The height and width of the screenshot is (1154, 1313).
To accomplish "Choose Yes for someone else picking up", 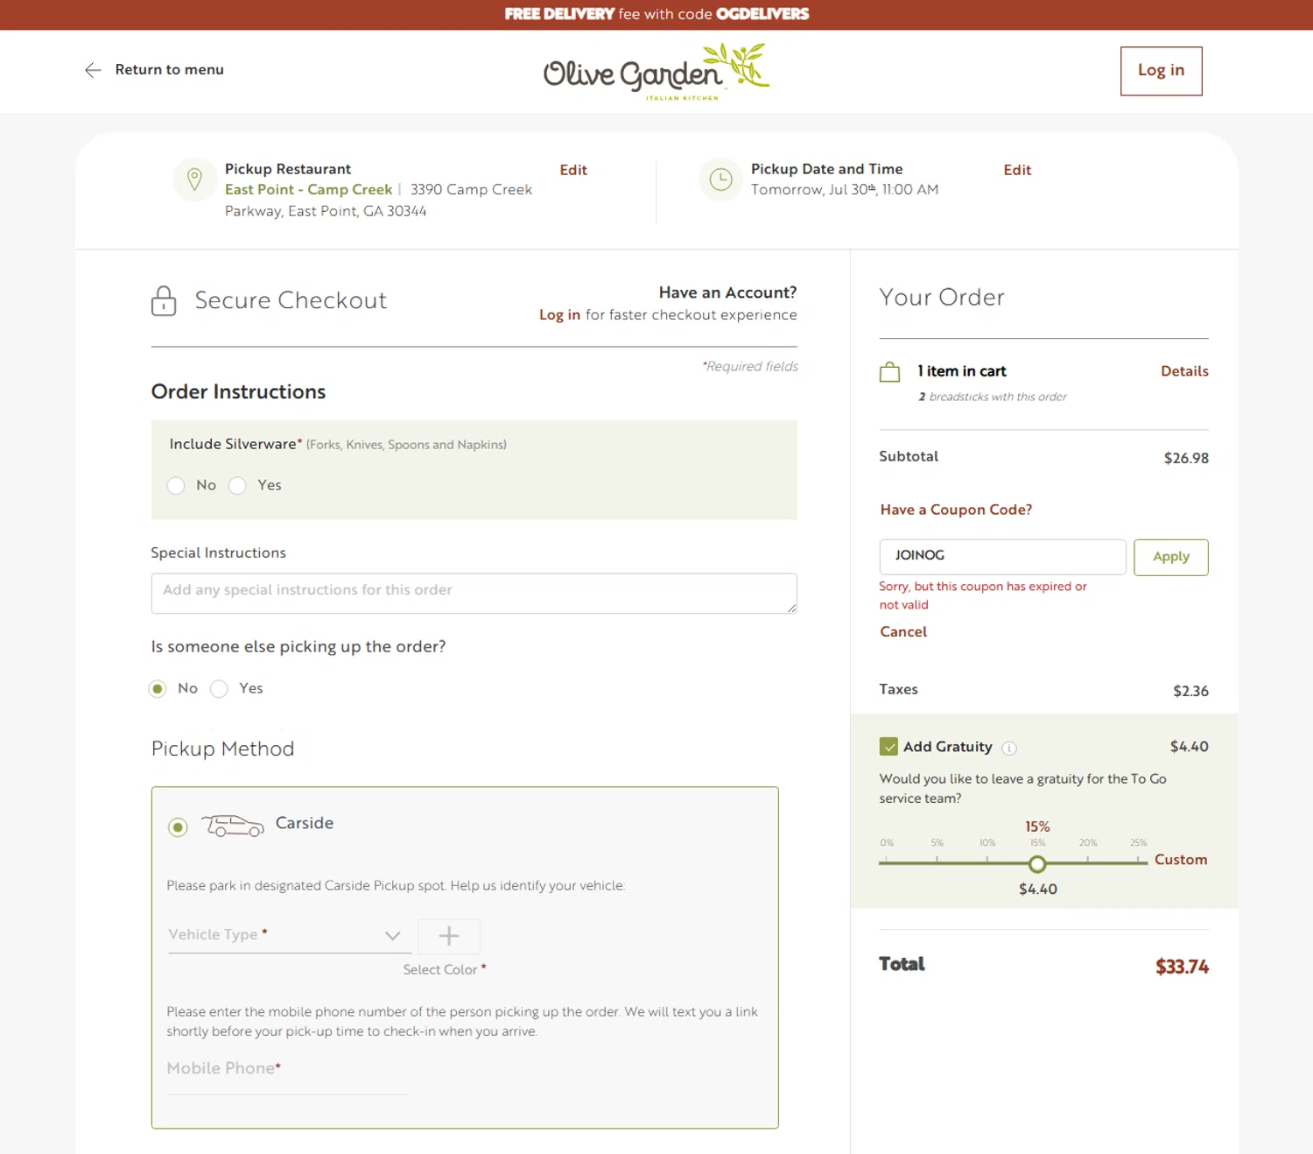I will (x=219, y=689).
